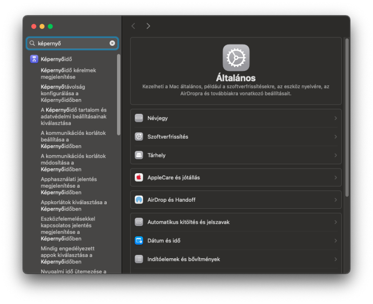
Task: Open Dátum és idő settings
Action: [x=236, y=240]
